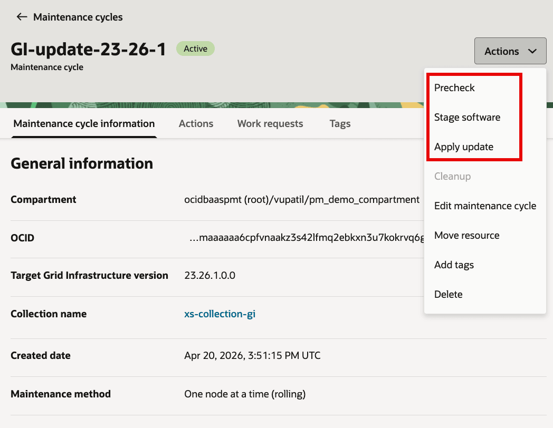Image resolution: width=553 pixels, height=428 pixels.
Task: Click the One node at a time (rolling) value
Action: coord(245,394)
